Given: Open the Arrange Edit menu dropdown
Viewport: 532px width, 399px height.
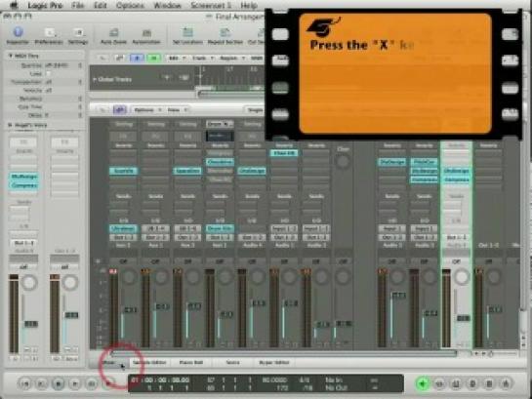Looking at the screenshot, I should coord(178,59).
